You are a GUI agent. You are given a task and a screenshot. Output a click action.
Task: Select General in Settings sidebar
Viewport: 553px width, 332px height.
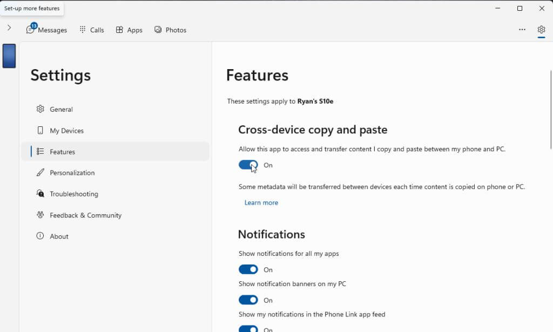[61, 109]
